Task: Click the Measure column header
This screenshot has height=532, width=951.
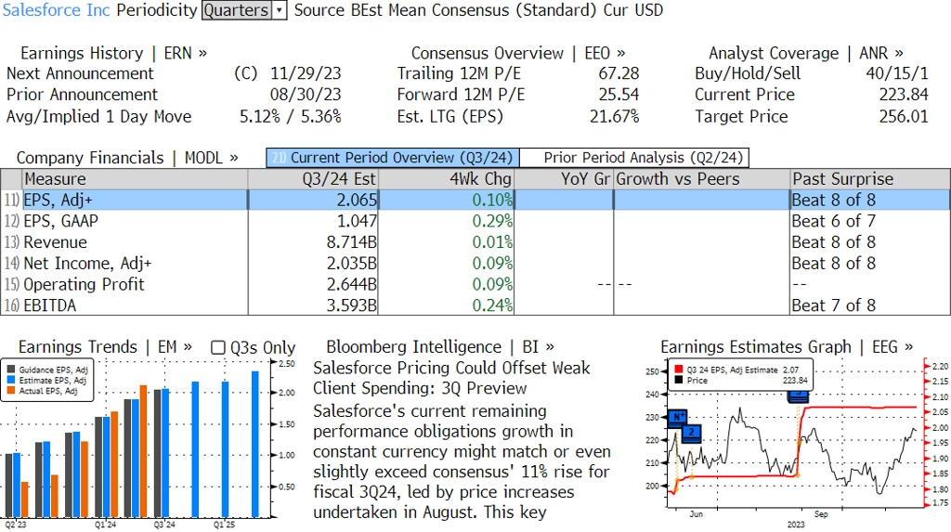Action: 135,179
